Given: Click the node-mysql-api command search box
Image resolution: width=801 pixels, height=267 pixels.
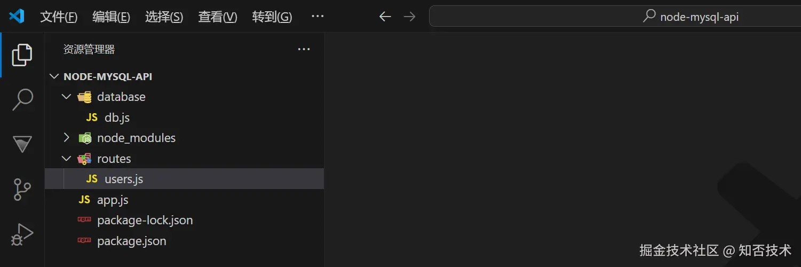Looking at the screenshot, I should point(615,17).
